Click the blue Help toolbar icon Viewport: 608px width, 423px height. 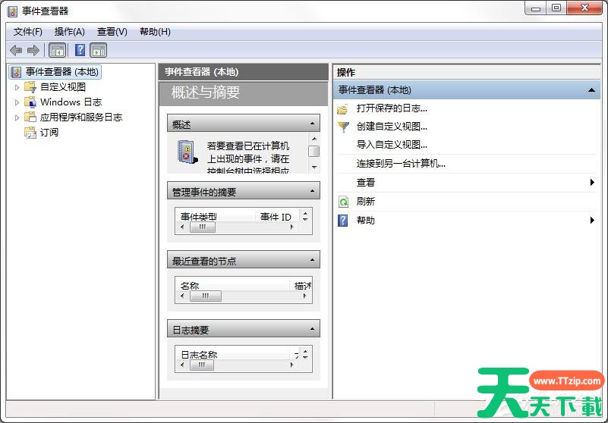coord(80,50)
